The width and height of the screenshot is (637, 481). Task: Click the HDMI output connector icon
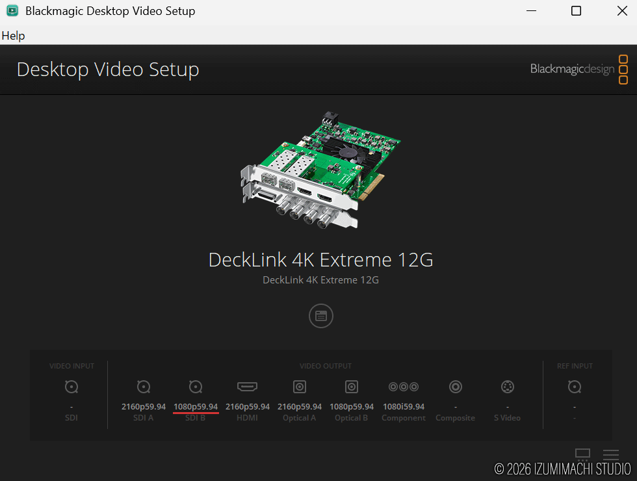pos(247,387)
